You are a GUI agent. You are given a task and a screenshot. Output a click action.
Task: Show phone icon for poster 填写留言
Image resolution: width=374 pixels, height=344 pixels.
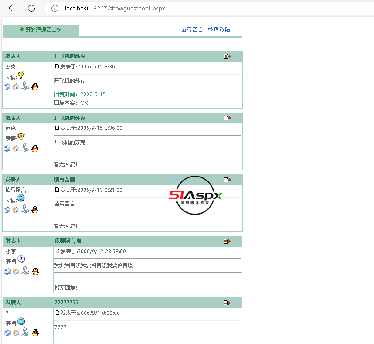coord(25,209)
